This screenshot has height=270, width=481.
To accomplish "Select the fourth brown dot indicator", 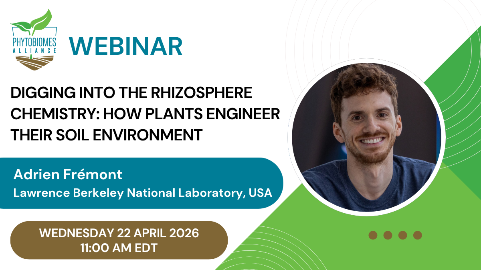I will (417, 235).
